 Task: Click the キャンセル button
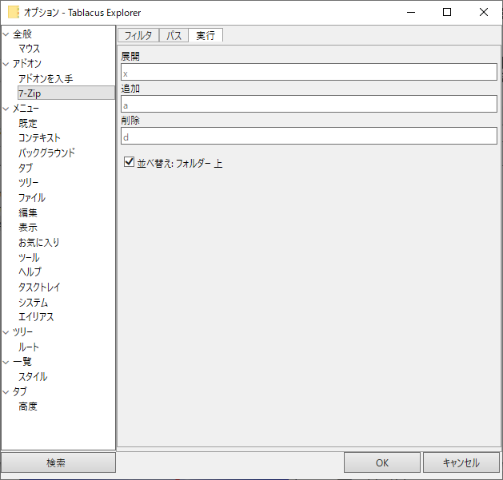[461, 462]
